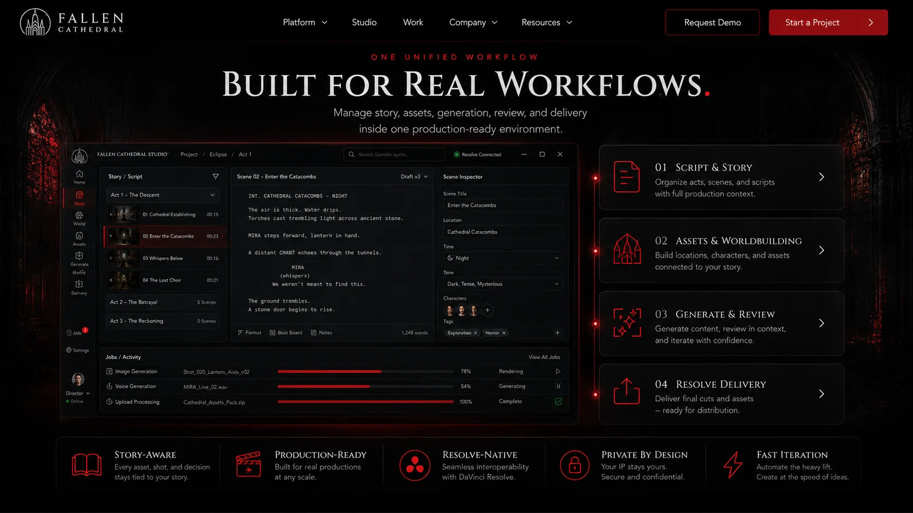Click the Generate & Review sparkle icon

click(x=627, y=322)
